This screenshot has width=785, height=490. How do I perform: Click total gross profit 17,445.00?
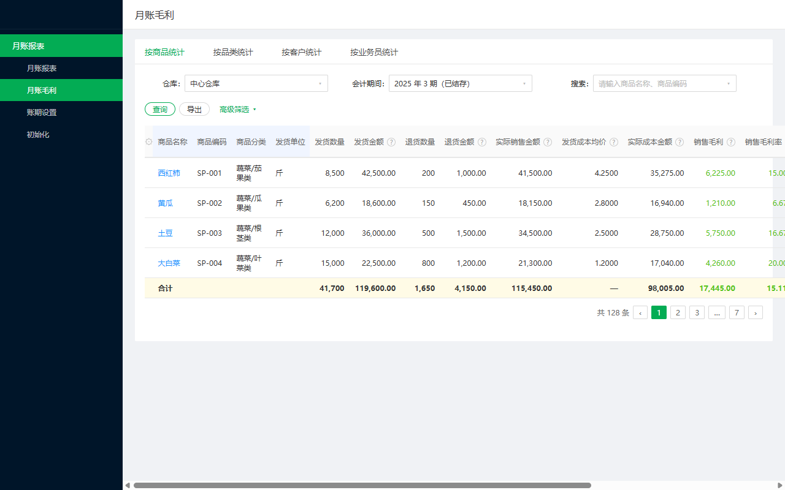717,288
